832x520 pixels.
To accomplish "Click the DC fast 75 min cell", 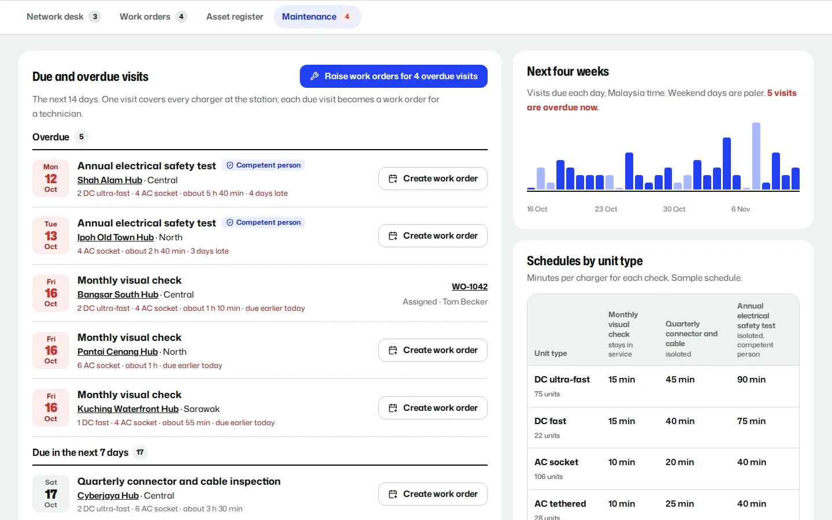I will [x=751, y=421].
